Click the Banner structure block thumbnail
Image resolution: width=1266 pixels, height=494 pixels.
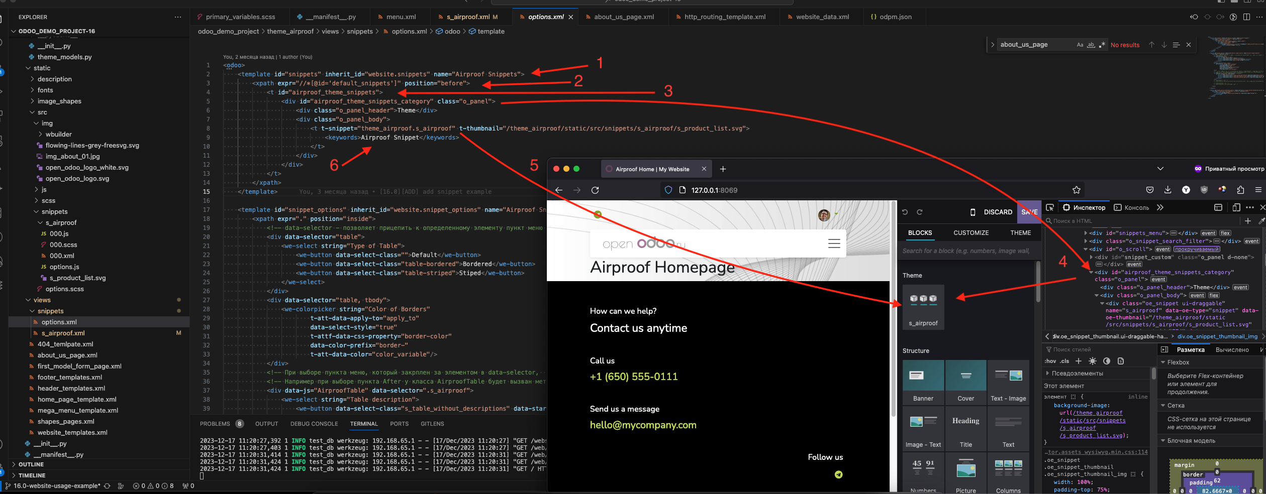[923, 382]
